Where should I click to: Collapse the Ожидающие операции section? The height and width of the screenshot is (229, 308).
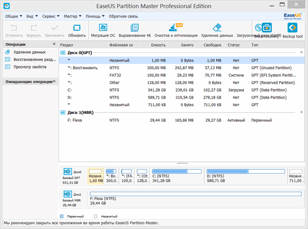(x=54, y=81)
